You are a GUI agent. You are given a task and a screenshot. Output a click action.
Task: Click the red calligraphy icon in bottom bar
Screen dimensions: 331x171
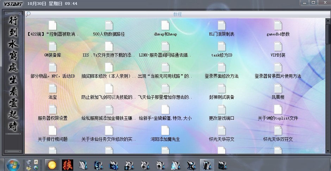67,165
